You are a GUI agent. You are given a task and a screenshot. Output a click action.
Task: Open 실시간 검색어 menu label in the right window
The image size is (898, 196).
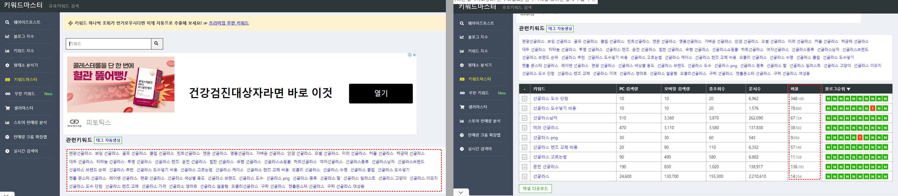tap(480, 149)
